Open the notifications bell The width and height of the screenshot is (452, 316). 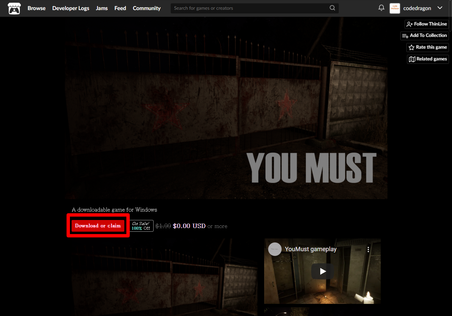381,8
